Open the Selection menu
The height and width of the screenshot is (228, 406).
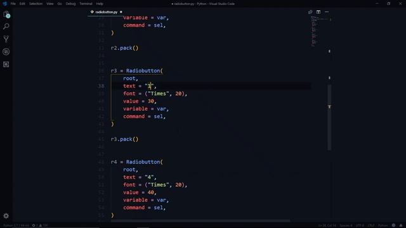point(36,4)
